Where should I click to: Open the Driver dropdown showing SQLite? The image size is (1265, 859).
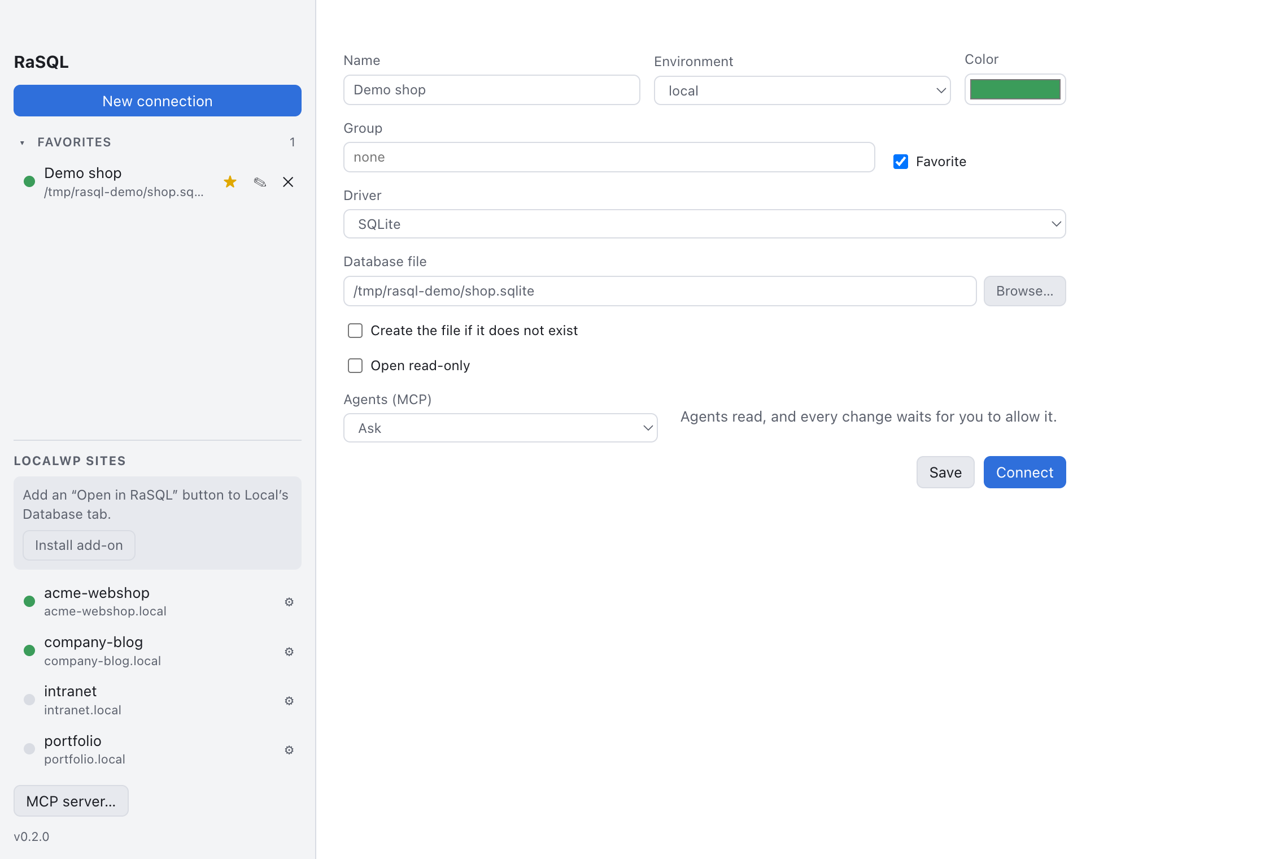tap(704, 224)
